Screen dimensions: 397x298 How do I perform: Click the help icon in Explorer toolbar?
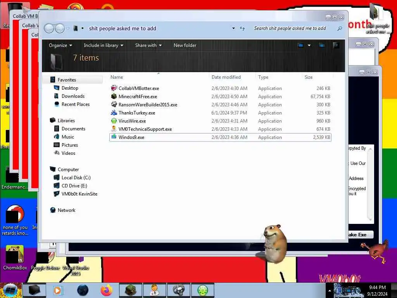click(336, 45)
